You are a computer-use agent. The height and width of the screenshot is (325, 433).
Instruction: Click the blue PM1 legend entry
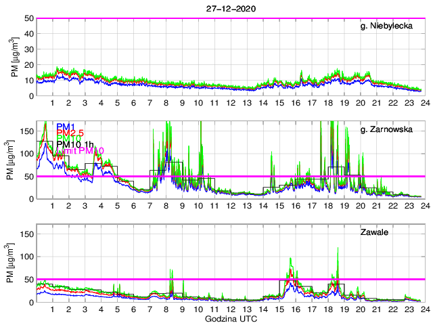pos(66,127)
